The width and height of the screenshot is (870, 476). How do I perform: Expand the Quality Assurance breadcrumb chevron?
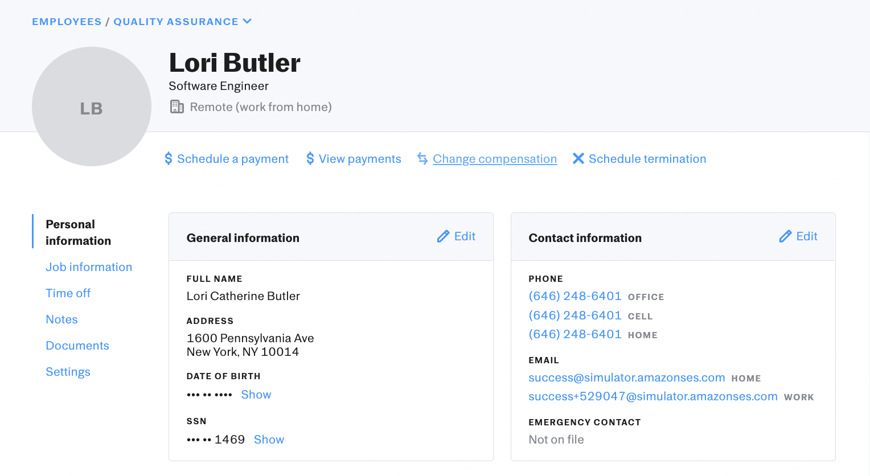(x=247, y=22)
